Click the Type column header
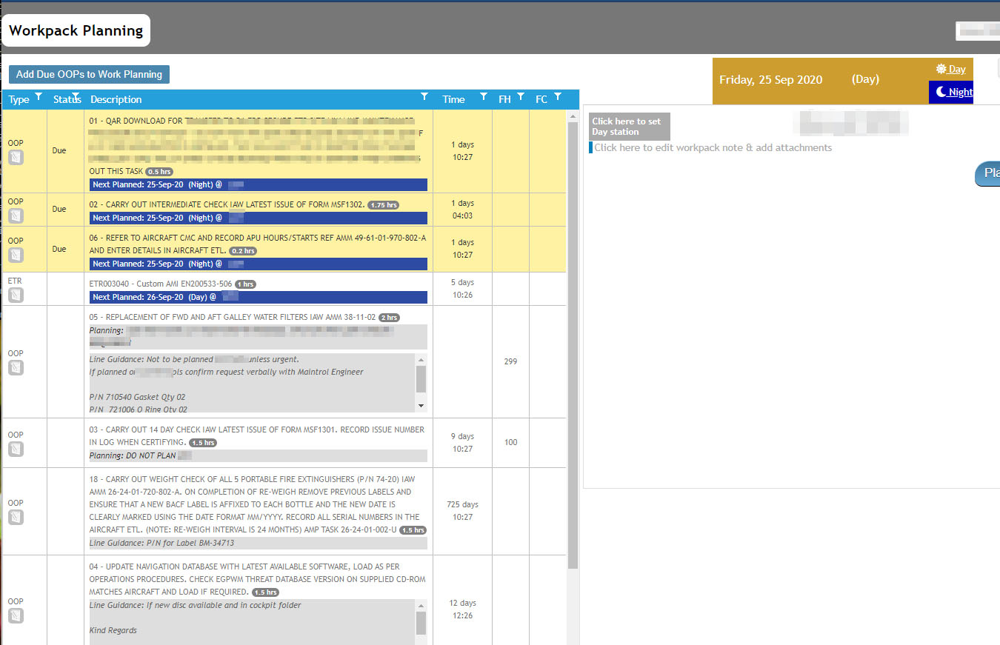This screenshot has height=645, width=1000. 19,99
